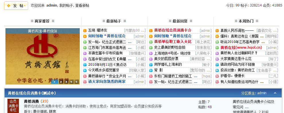Image resolution: width=284 pixels, height=113 pixels.
Task: Click rank 10 badge beside 有人知道如泰运河两边什
Action: pyautogui.click(x=217, y=82)
